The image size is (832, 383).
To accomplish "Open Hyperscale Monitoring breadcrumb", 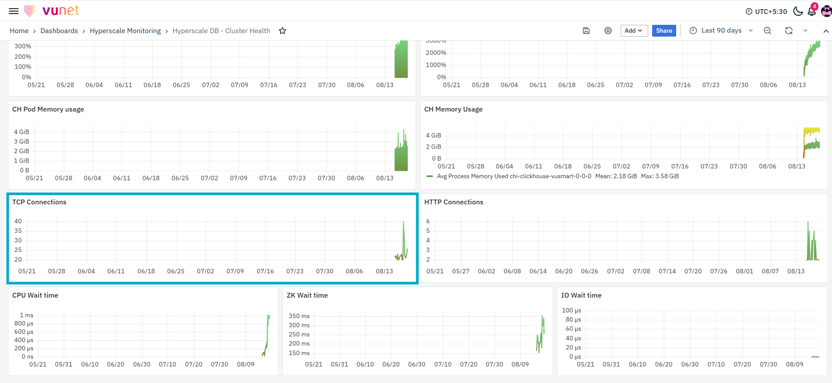I will coord(125,31).
